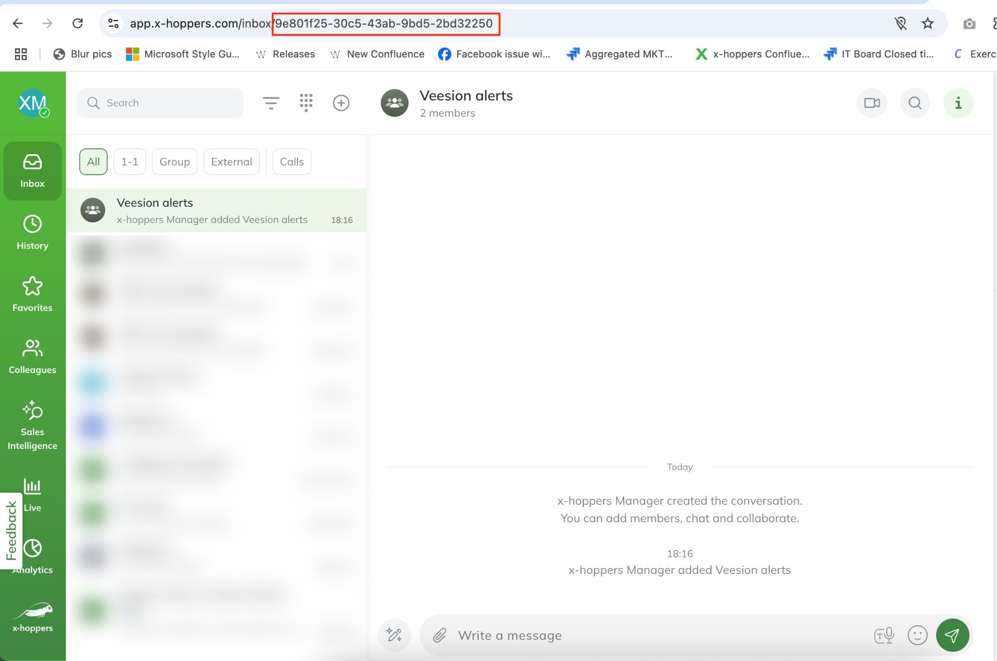The image size is (997, 661).
Task: Select the 1-1 filter chip
Action: click(129, 162)
